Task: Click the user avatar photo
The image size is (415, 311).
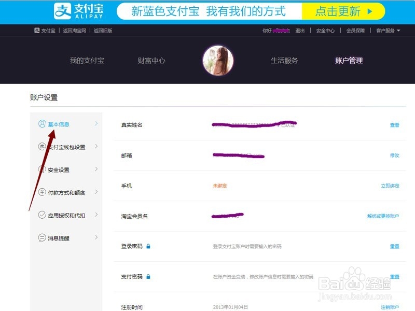Action: click(218, 61)
